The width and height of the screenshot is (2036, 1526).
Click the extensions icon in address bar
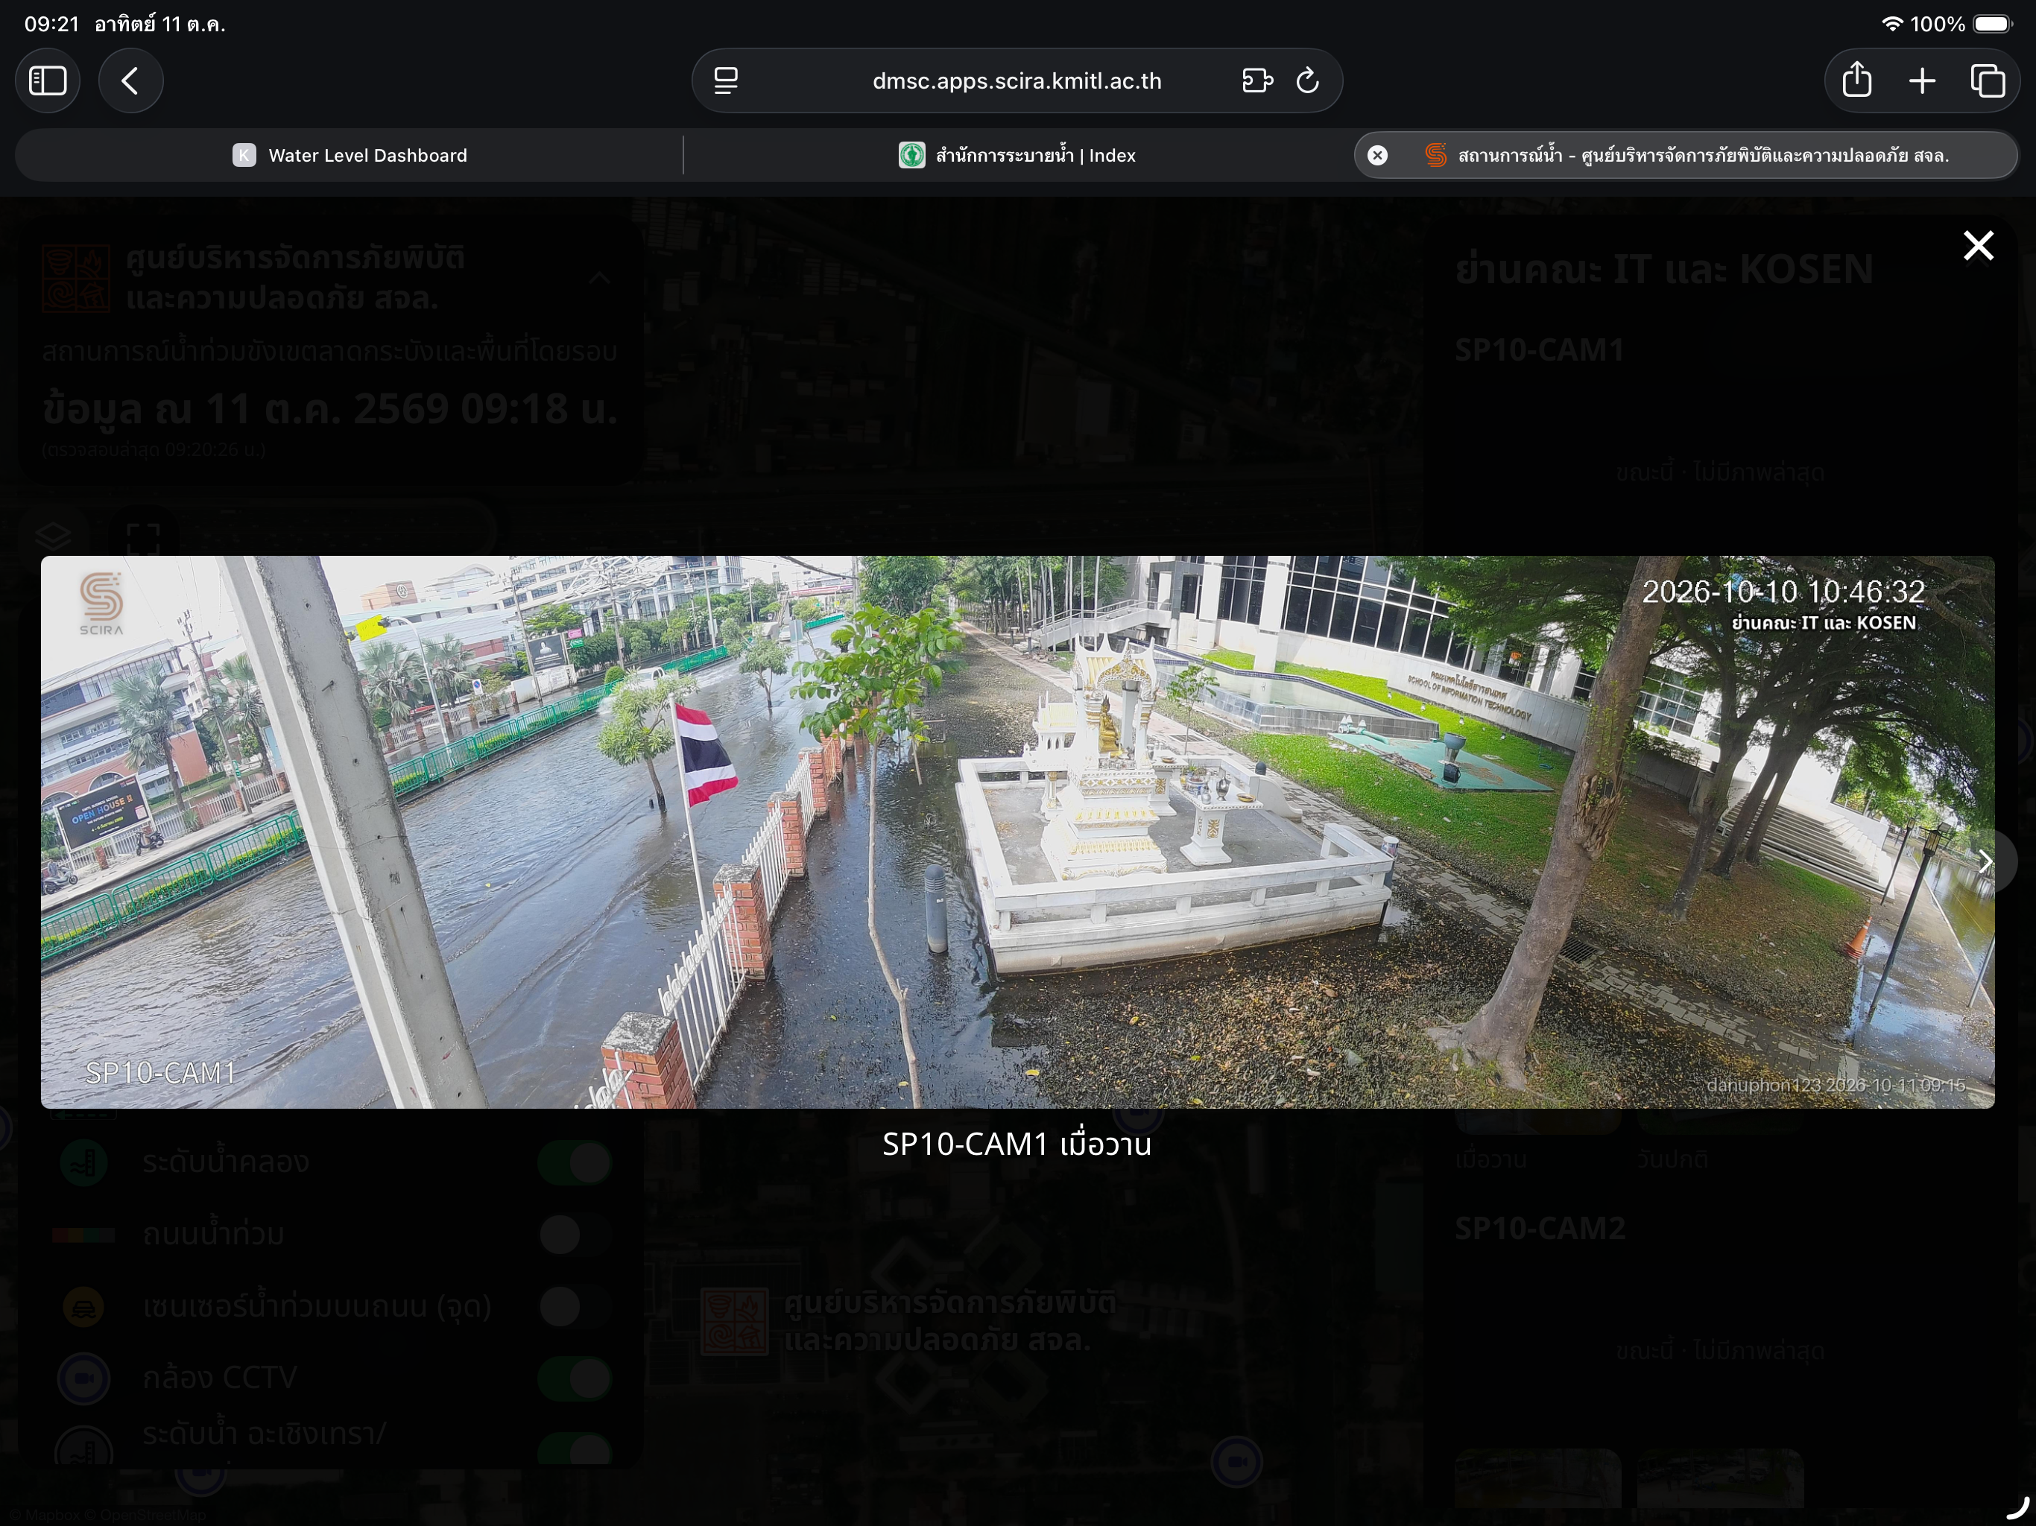[x=1257, y=81]
